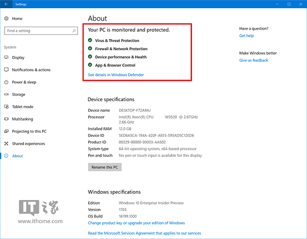Click the Projecting to this PC icon
The width and height of the screenshot is (307, 239).
click(6, 131)
